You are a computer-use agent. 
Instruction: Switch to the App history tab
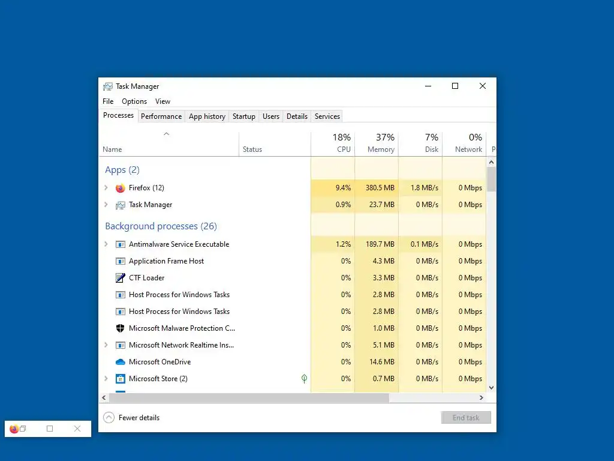pos(207,116)
